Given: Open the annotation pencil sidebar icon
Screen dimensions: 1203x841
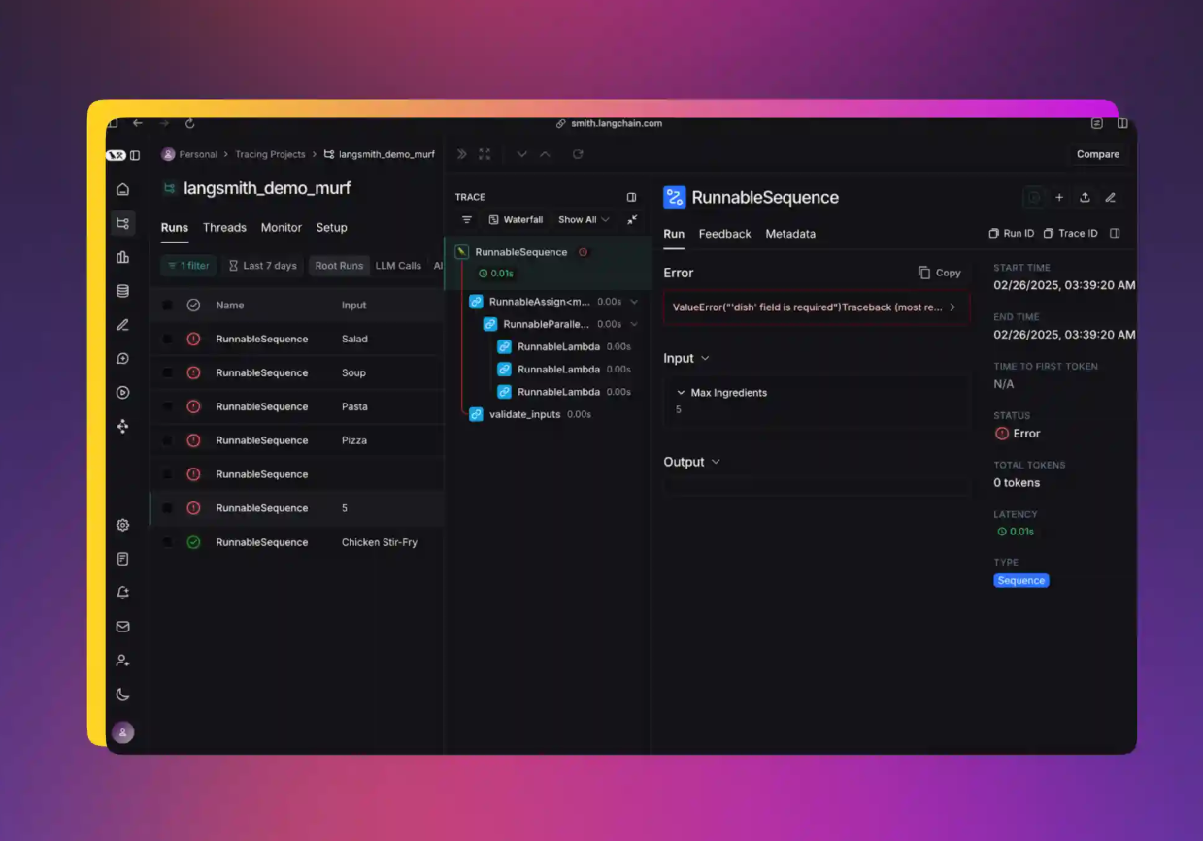Looking at the screenshot, I should (122, 325).
